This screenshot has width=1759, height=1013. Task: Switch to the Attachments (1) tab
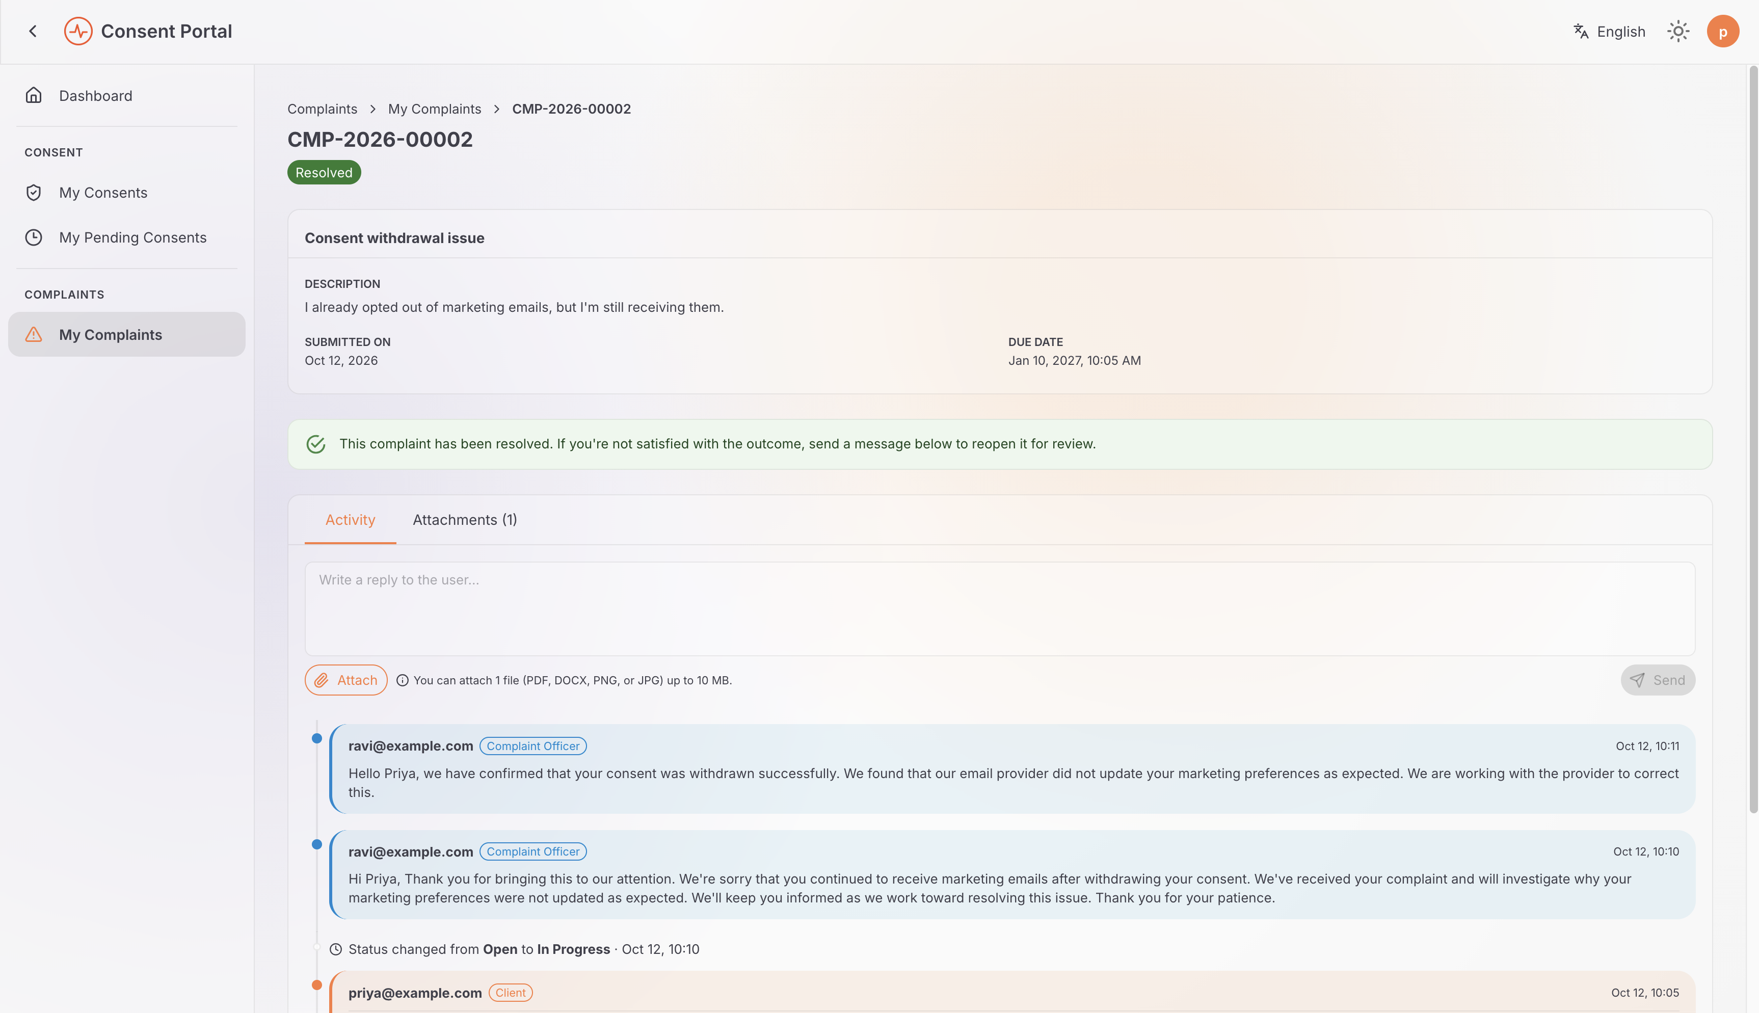pyautogui.click(x=465, y=520)
